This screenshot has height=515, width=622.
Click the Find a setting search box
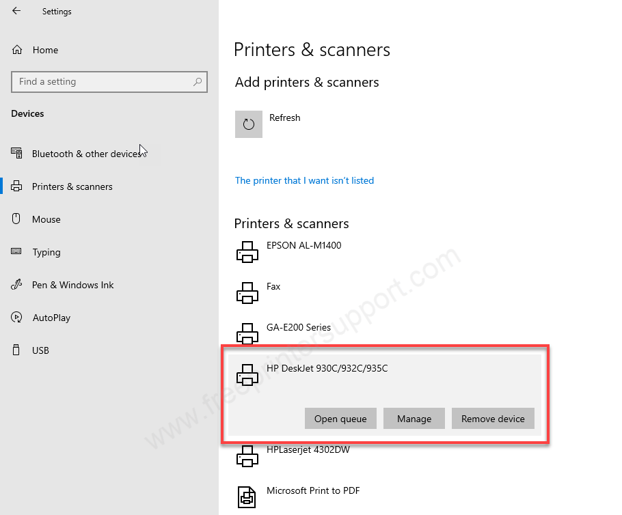pos(103,82)
